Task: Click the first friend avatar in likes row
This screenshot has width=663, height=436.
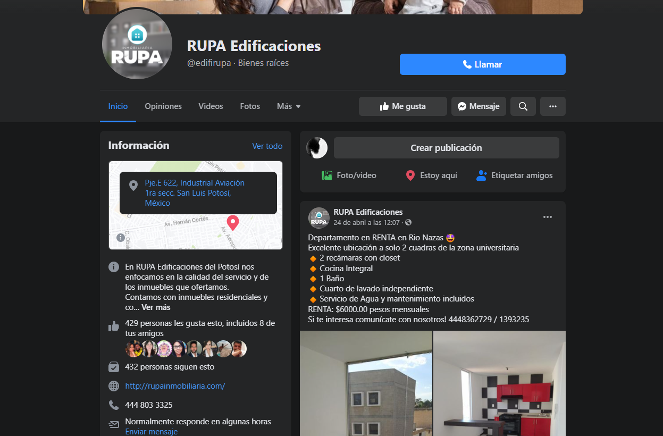Action: click(133, 349)
